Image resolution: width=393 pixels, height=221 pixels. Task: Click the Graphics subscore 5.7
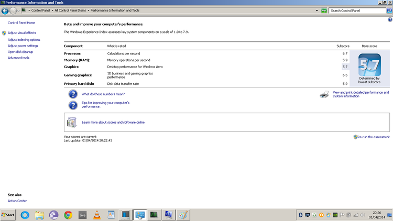tap(345, 67)
